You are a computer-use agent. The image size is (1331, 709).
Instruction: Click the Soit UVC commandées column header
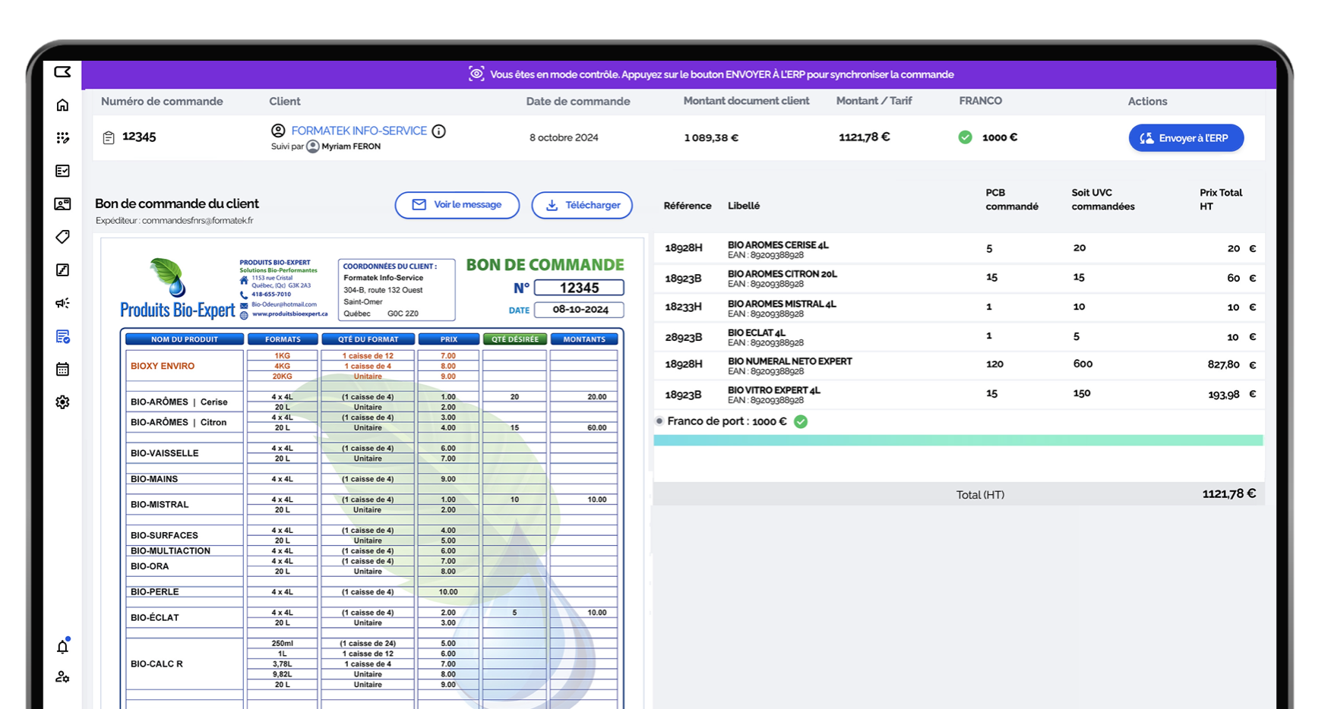point(1103,200)
